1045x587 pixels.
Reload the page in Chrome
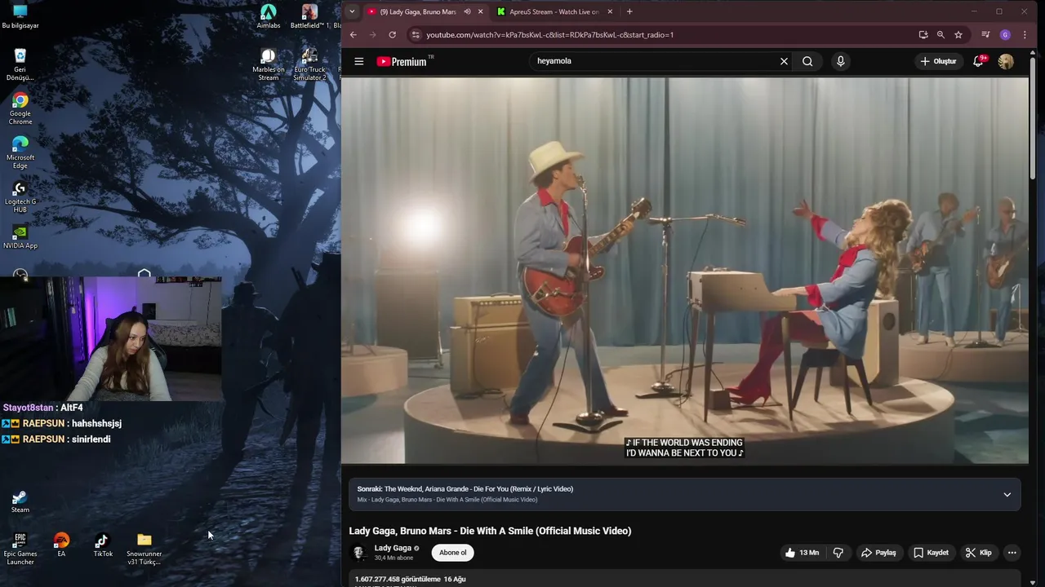click(x=393, y=35)
